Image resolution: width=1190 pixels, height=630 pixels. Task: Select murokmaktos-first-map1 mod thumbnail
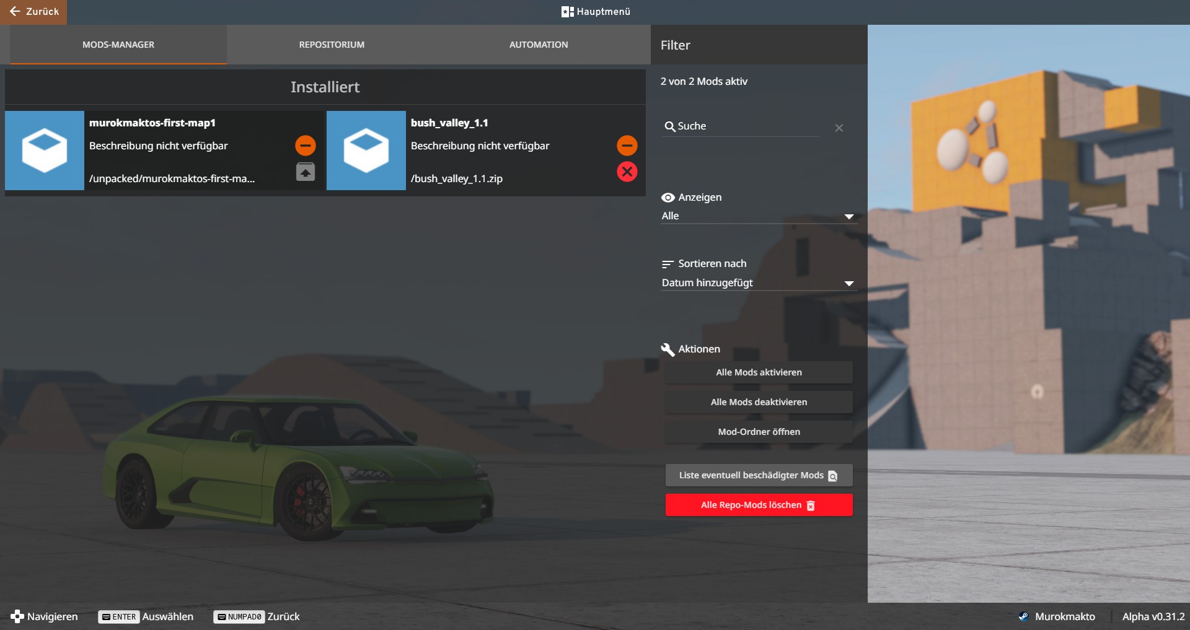45,151
